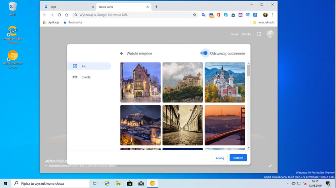Choose the sepia cobblestone street thumbnail

point(182,125)
